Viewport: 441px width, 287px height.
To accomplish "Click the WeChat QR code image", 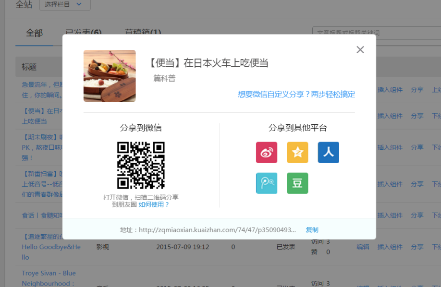I will (141, 165).
